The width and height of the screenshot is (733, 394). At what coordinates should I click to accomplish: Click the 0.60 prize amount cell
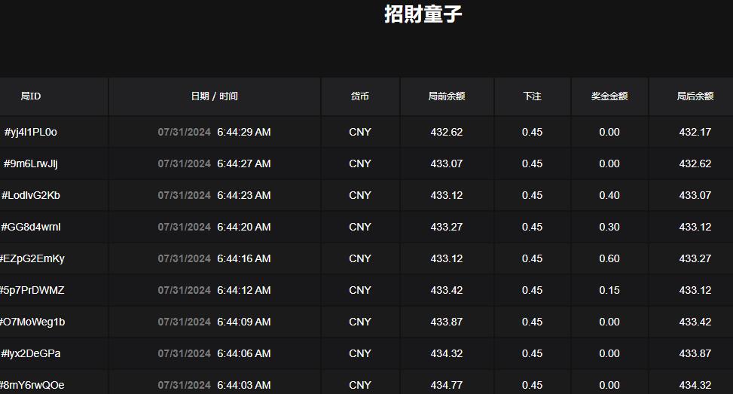pyautogui.click(x=609, y=258)
